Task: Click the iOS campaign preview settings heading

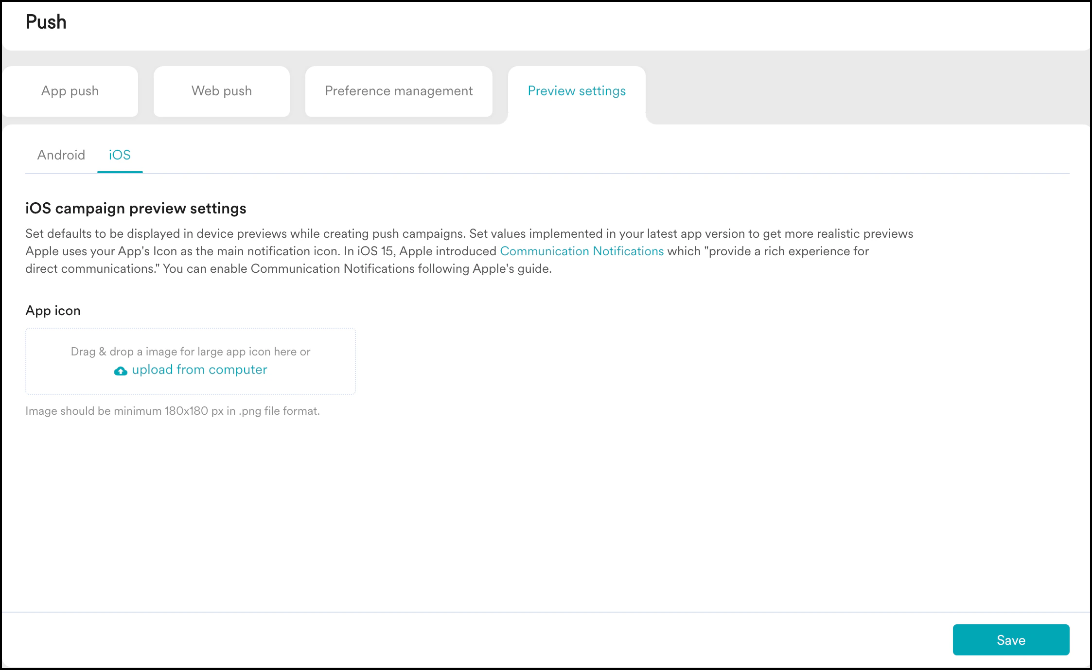Action: (x=136, y=209)
